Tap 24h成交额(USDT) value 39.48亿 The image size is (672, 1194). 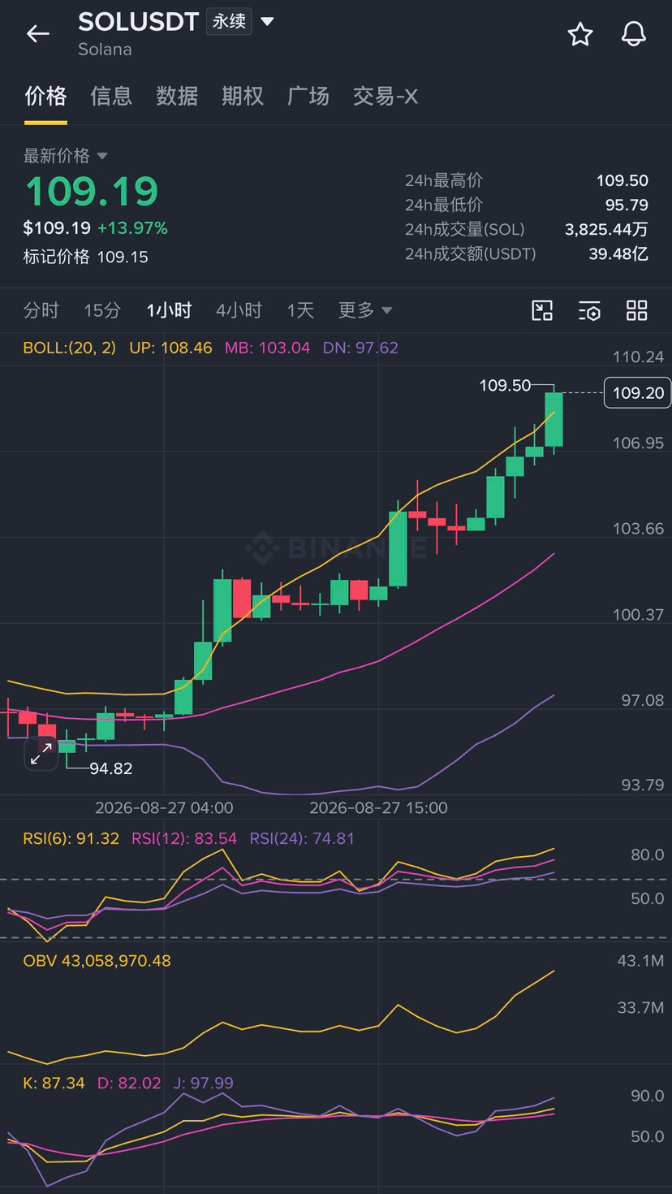coord(618,254)
